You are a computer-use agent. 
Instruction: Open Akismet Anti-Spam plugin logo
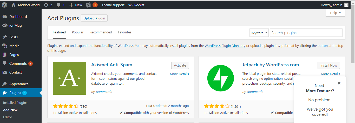(x=69, y=78)
